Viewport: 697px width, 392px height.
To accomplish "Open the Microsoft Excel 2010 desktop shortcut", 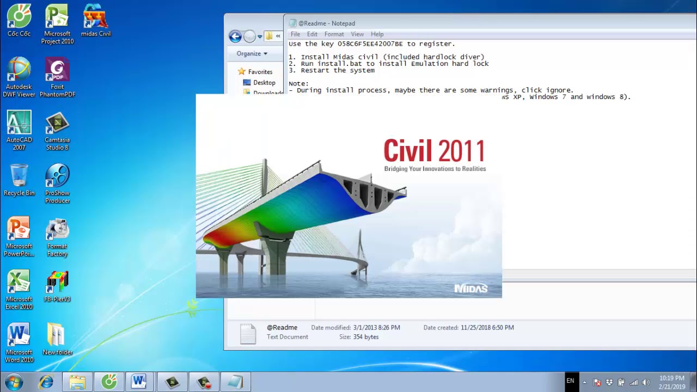I will tap(19, 290).
